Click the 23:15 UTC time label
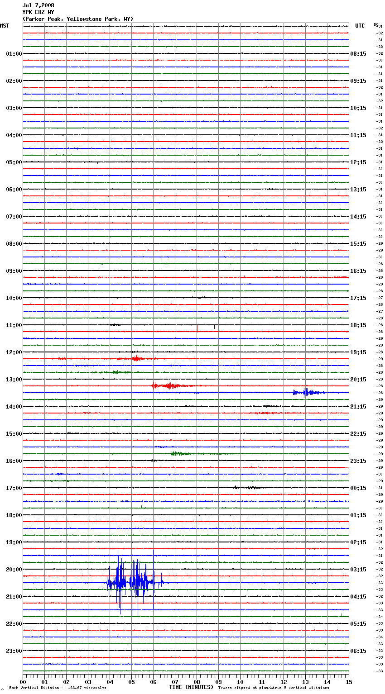The height and width of the screenshot is (694, 385). 358,461
